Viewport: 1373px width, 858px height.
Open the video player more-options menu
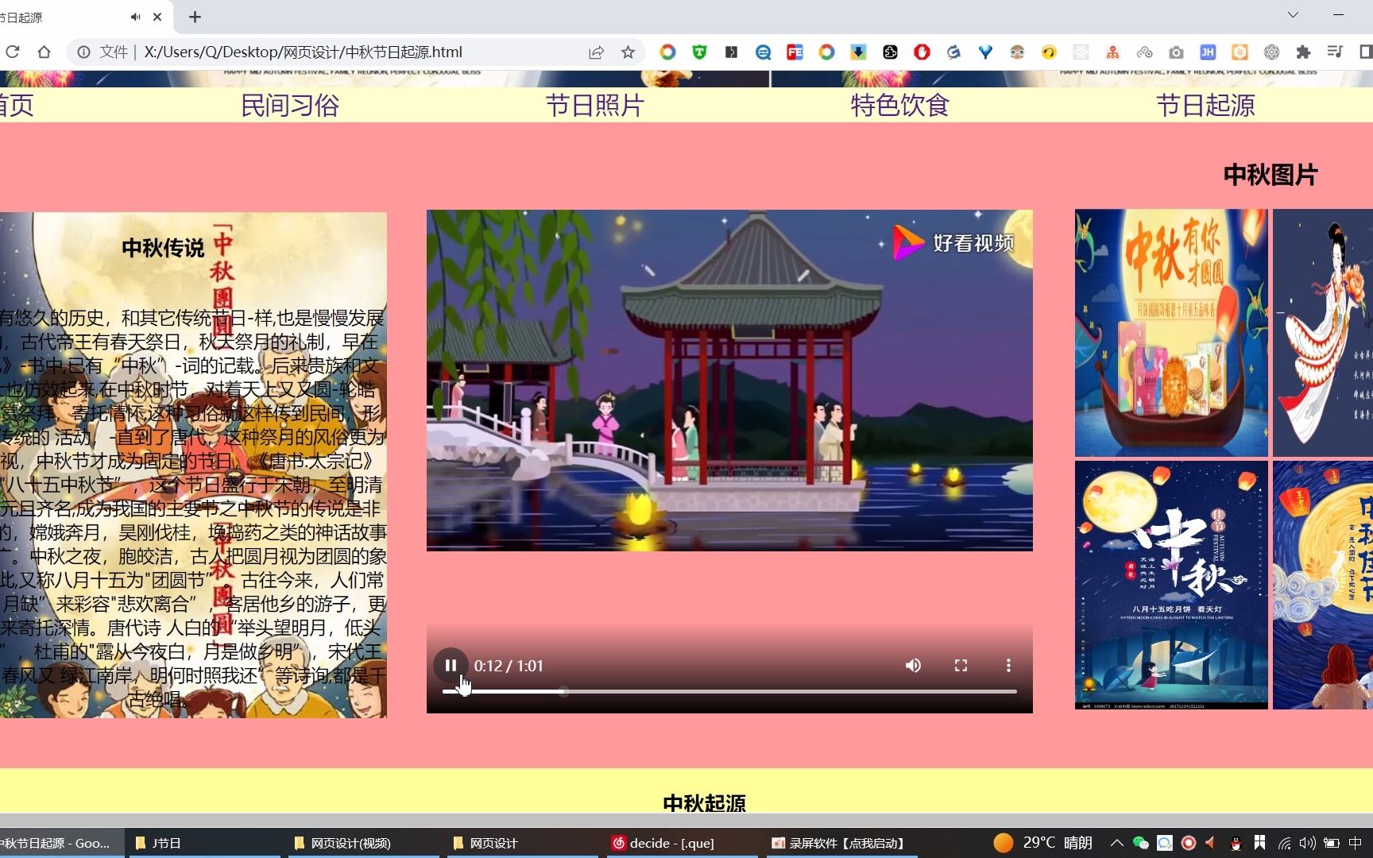coord(1008,665)
